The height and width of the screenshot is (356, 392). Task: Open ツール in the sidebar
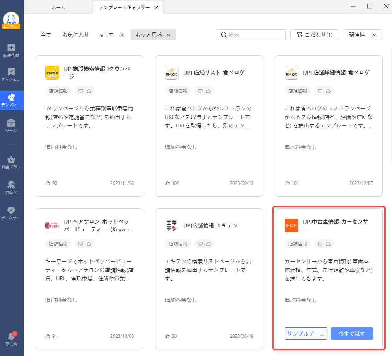pyautogui.click(x=11, y=125)
